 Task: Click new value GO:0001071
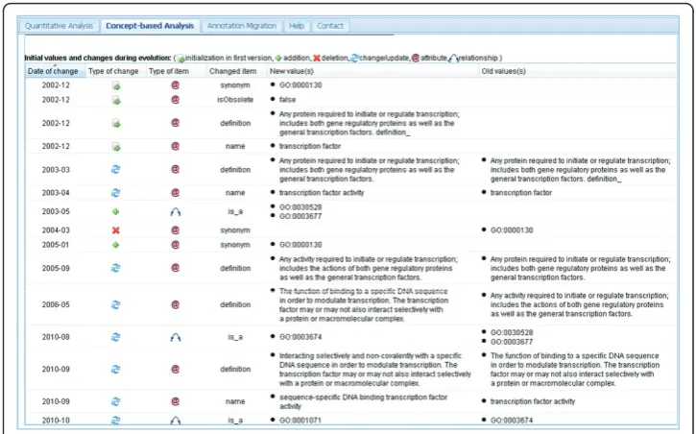(x=300, y=421)
